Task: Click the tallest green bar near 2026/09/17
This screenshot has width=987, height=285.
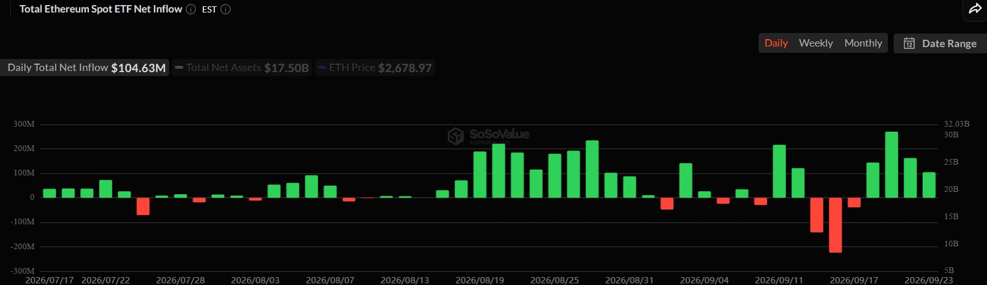Action: [x=891, y=165]
